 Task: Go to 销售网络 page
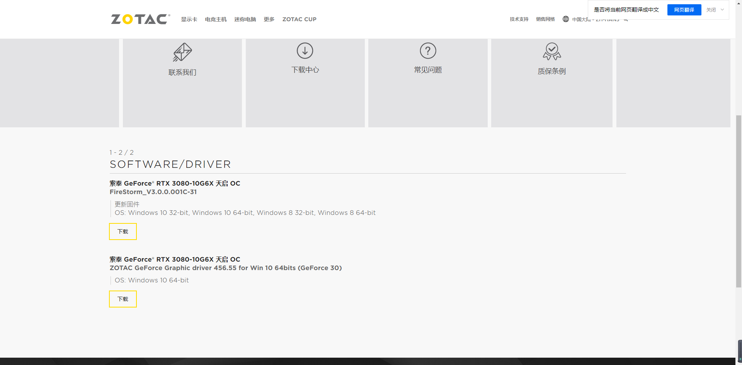(x=545, y=19)
